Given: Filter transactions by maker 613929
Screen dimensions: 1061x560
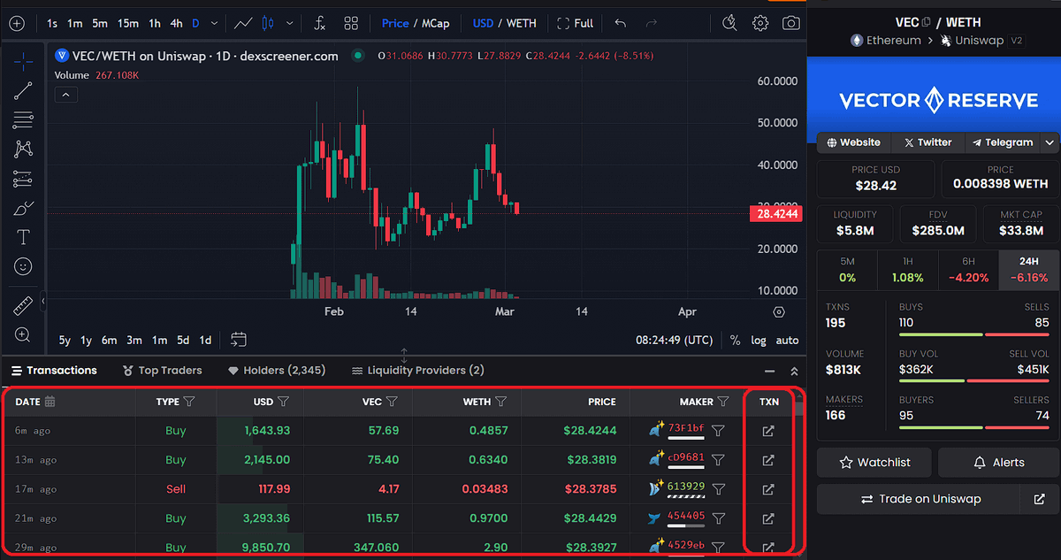Looking at the screenshot, I should (719, 489).
